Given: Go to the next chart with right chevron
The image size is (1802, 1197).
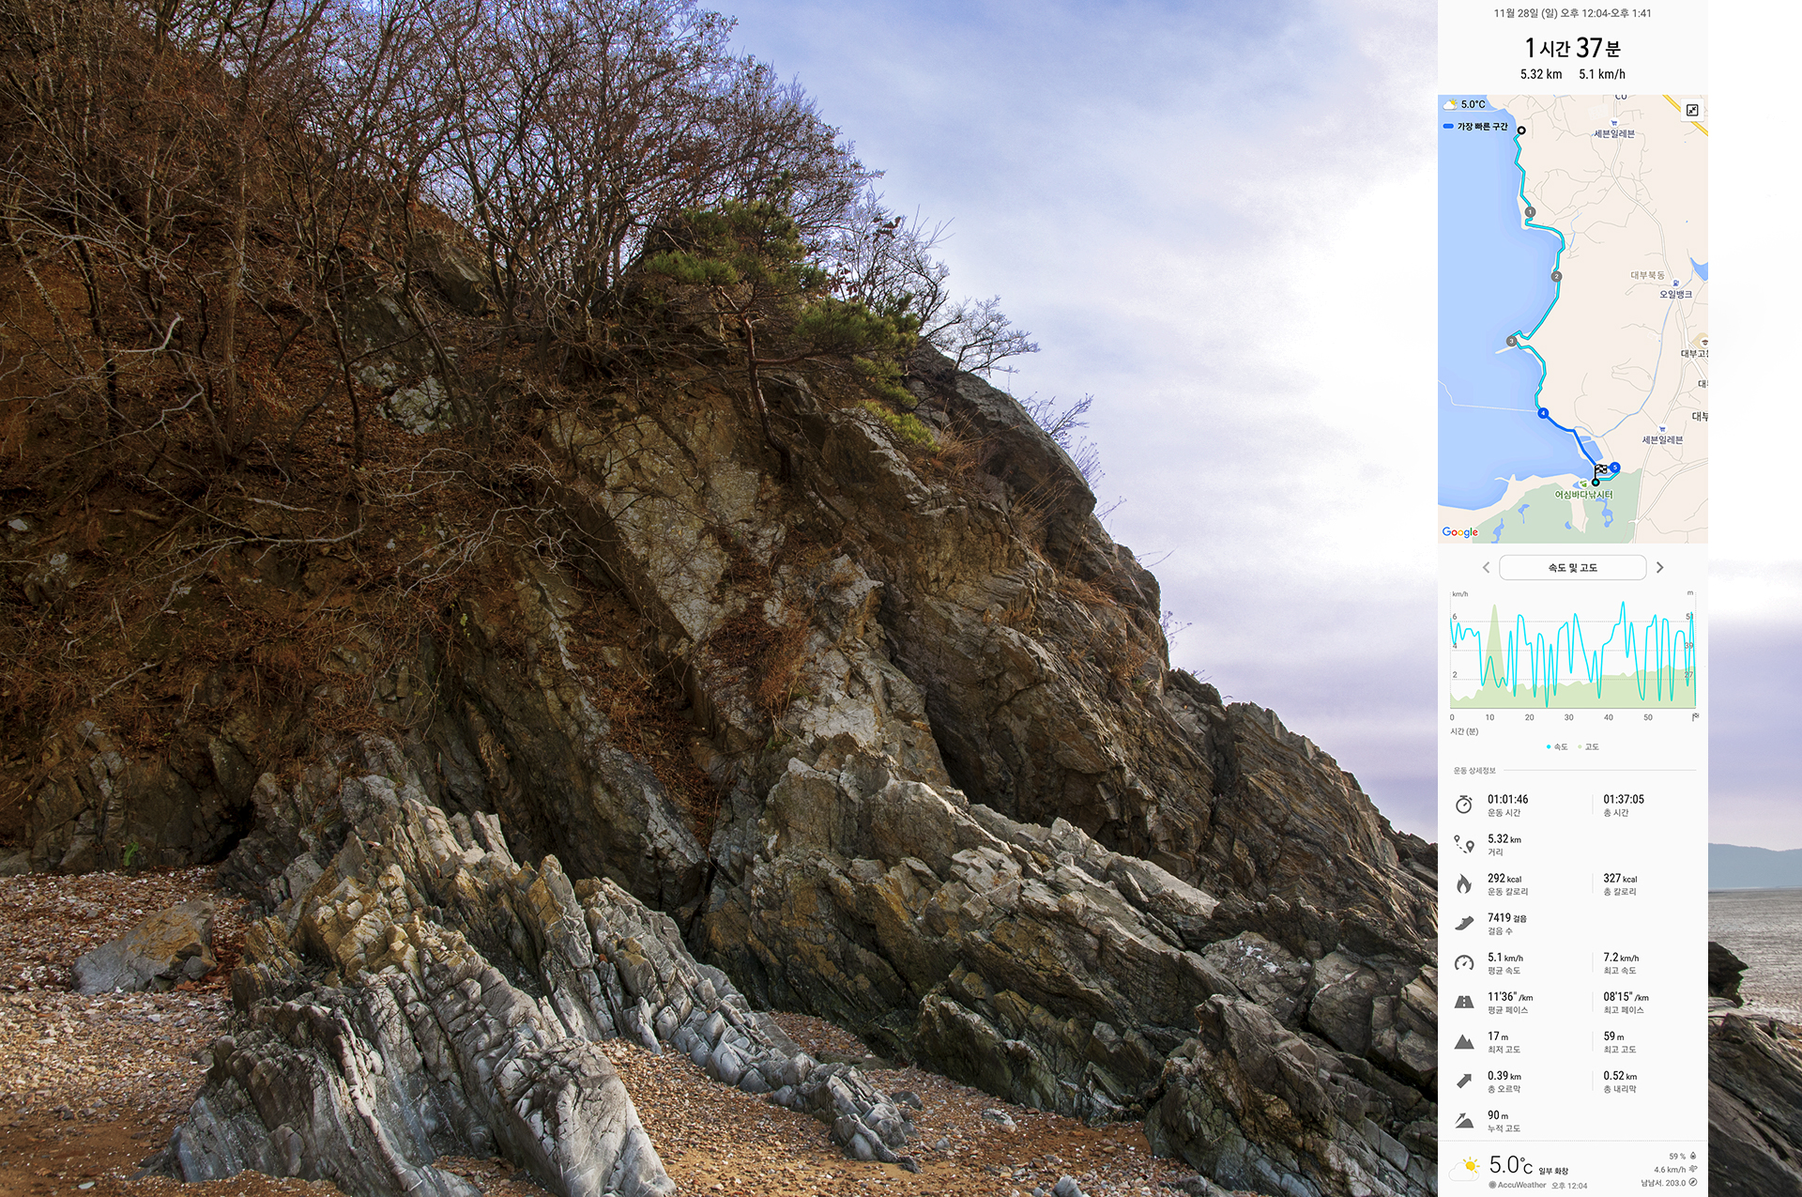Looking at the screenshot, I should [x=1659, y=568].
